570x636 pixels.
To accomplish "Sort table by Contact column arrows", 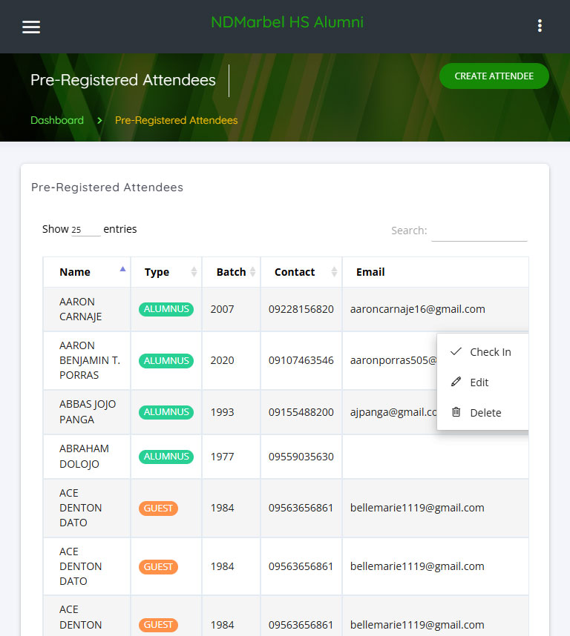I will point(334,272).
